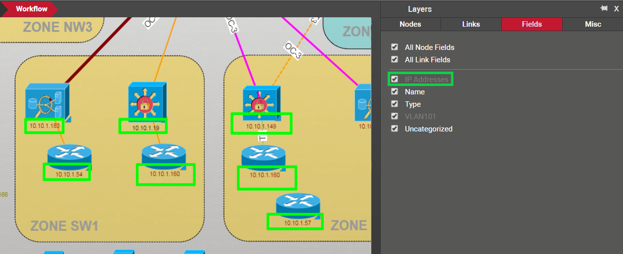Select the router icon for 10.10.1.57
623x254 pixels.
click(x=298, y=204)
